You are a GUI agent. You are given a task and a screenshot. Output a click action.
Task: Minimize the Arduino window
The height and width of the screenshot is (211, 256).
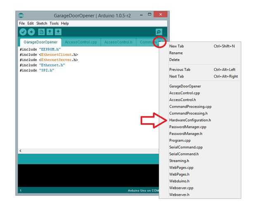pyautogui.click(x=141, y=15)
